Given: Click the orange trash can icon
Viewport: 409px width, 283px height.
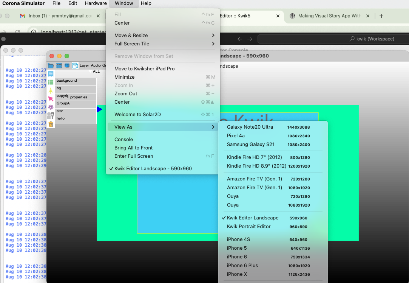Looking at the screenshot, I should tap(51, 124).
